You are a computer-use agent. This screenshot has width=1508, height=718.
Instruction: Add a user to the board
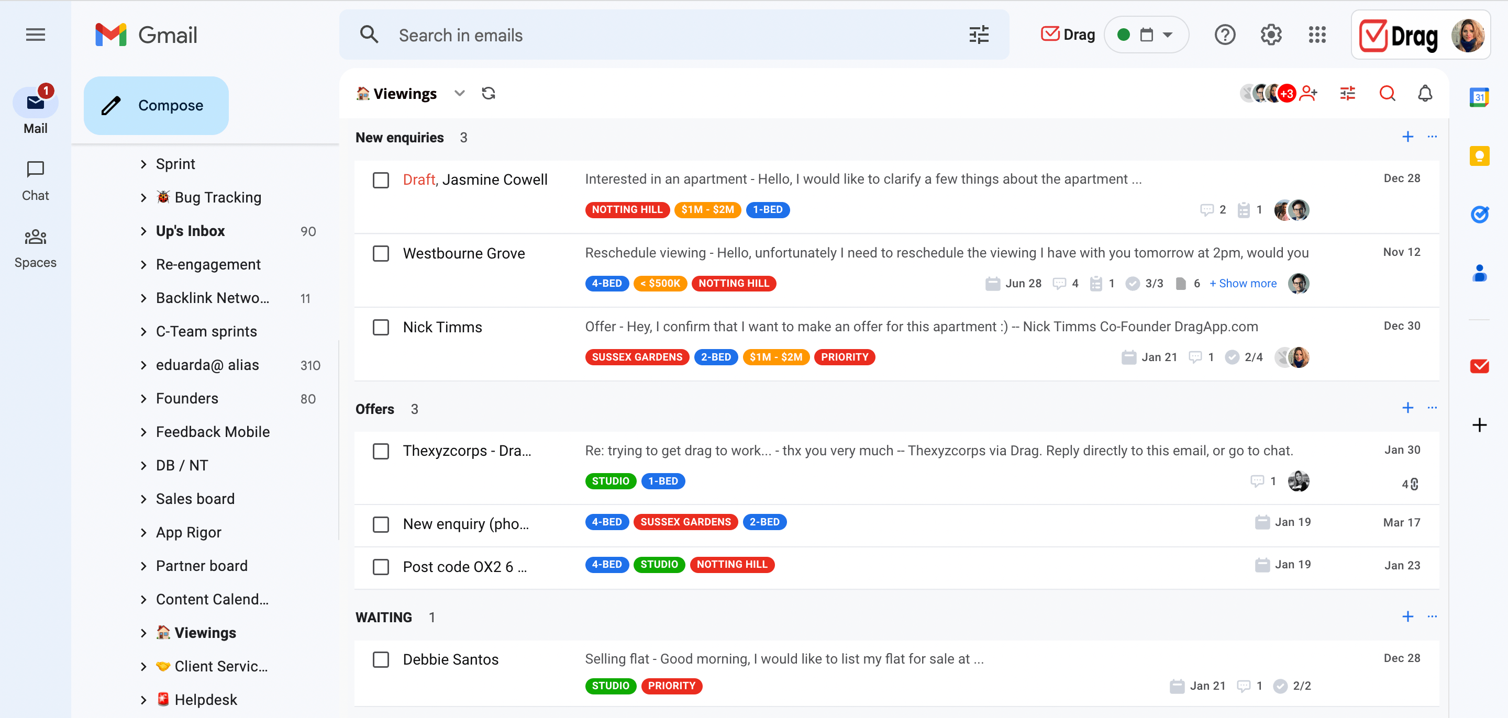click(1309, 94)
